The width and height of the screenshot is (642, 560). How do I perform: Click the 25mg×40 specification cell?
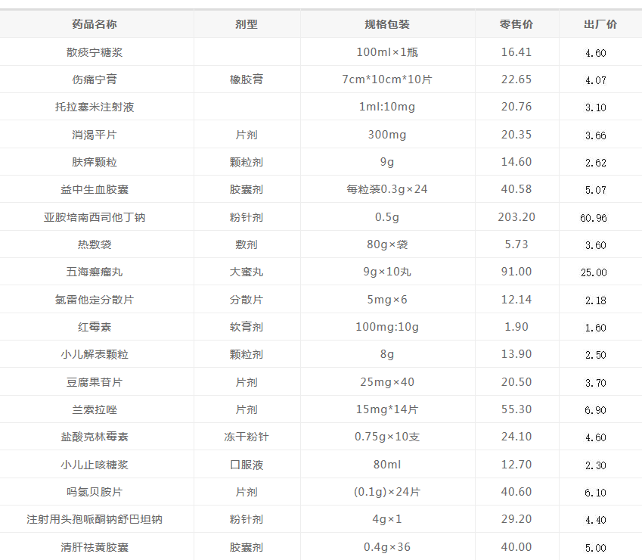click(387, 382)
